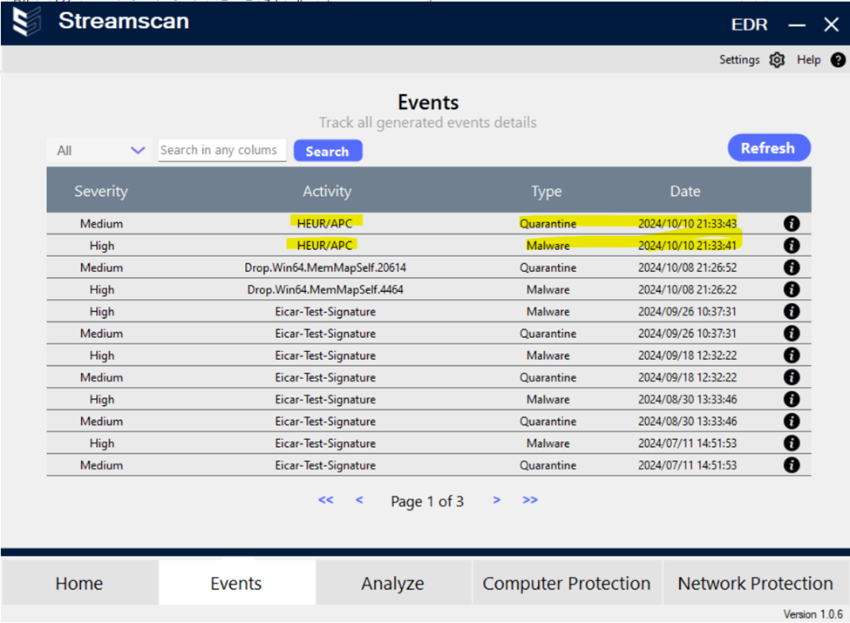This screenshot has width=850, height=623.
Task: Show info for Eicar Malware 2024/07/11 event
Action: tap(792, 443)
